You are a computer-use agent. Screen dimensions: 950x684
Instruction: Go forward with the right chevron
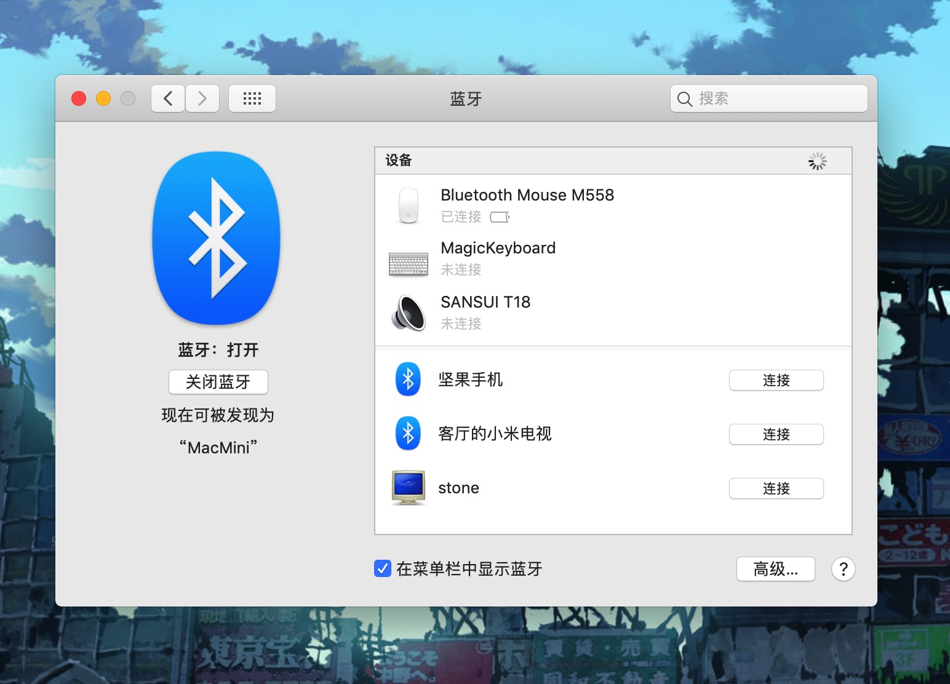coord(202,98)
